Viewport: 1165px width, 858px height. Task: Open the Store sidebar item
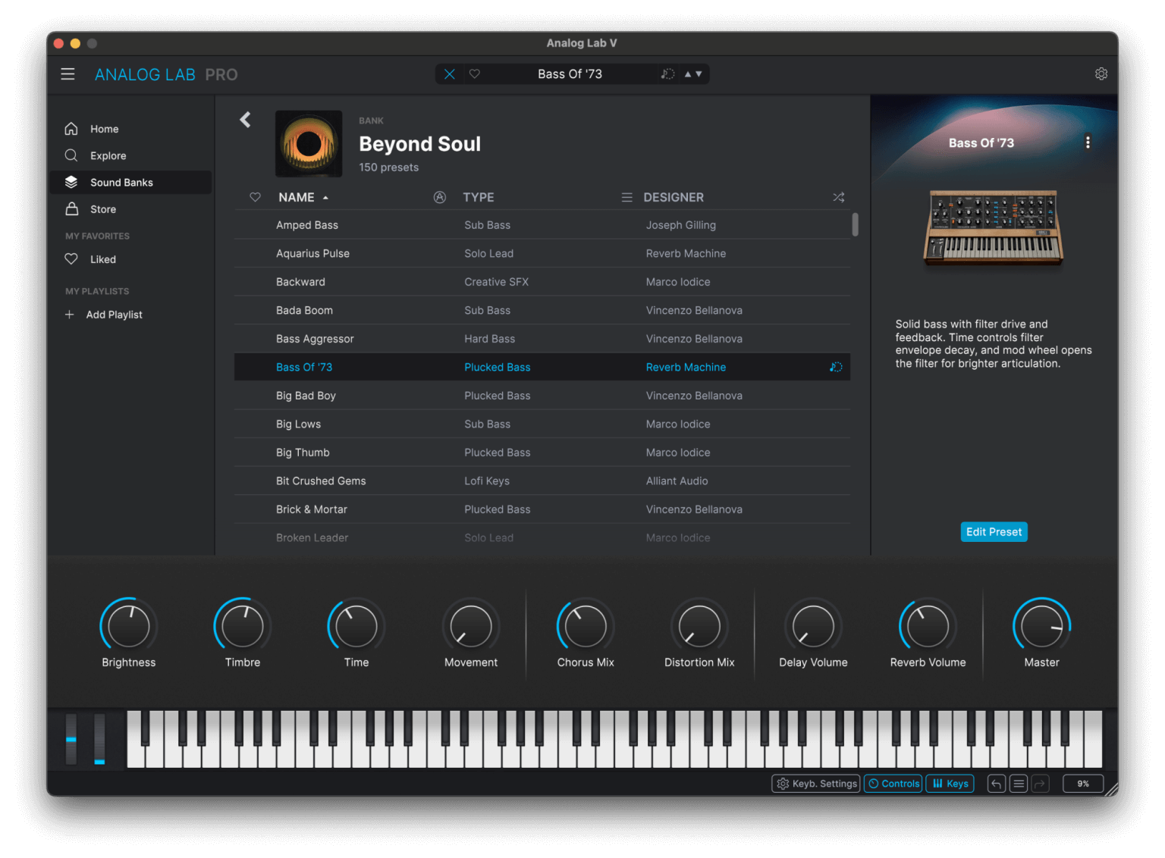103,209
